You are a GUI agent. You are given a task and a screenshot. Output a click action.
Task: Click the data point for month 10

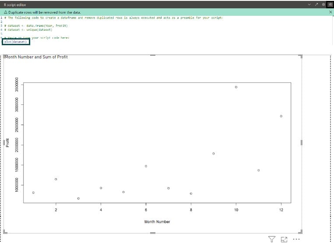click(x=236, y=87)
